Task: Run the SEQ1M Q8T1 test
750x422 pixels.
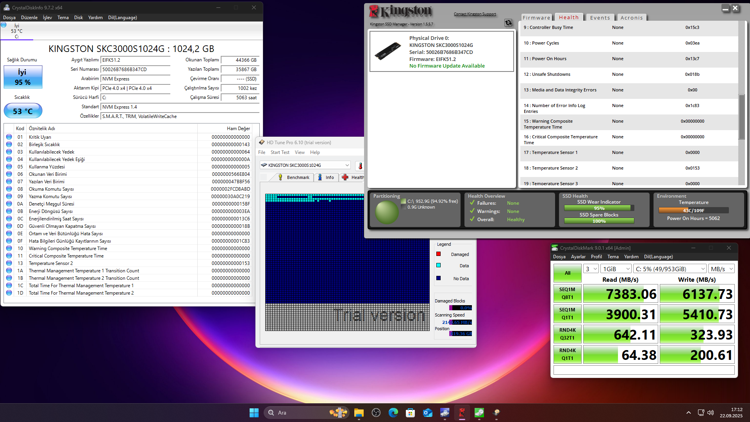Action: pos(568,293)
